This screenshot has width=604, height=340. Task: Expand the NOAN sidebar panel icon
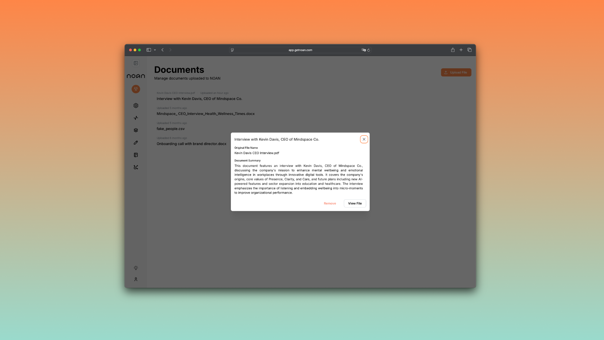coord(136,63)
